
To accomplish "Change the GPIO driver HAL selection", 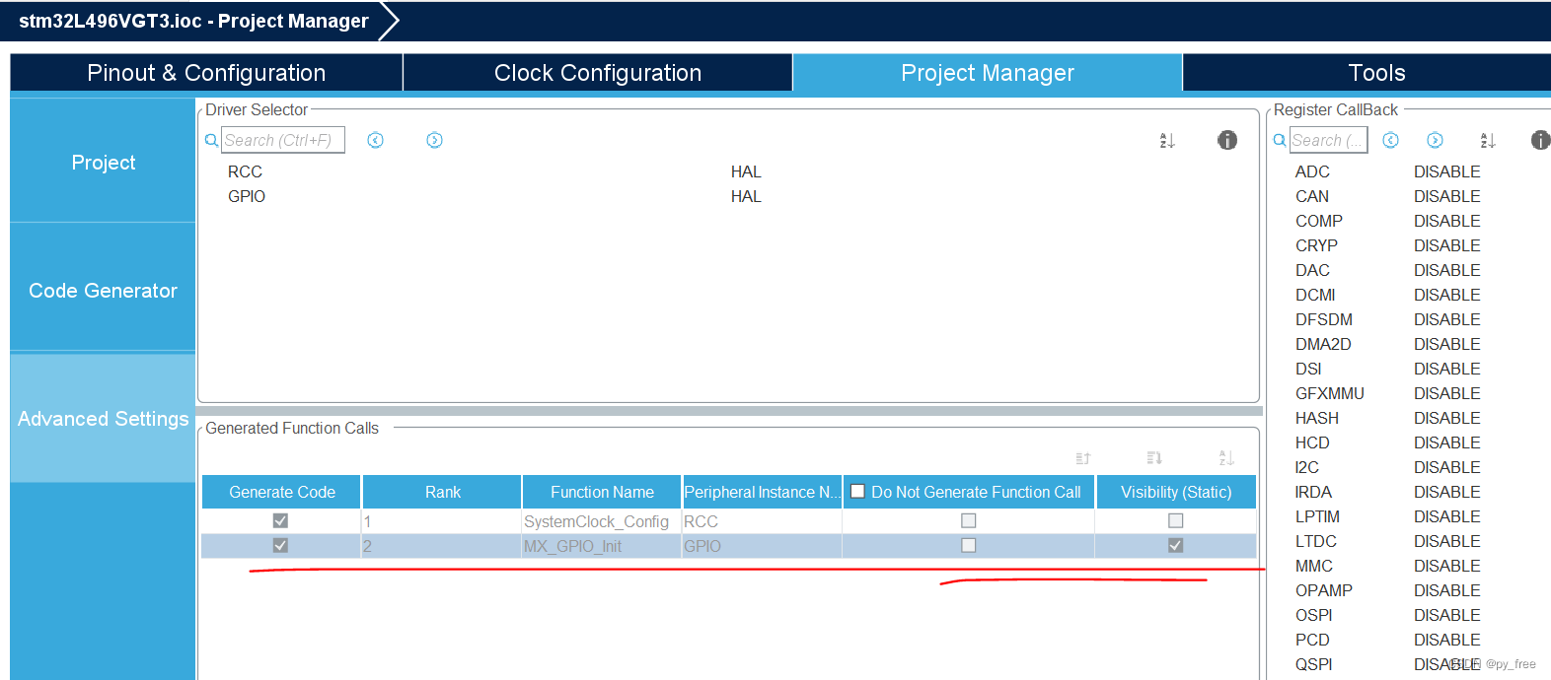I will tap(746, 196).
